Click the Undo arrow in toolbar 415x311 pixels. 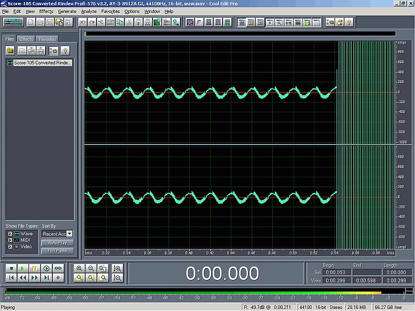(82, 22)
